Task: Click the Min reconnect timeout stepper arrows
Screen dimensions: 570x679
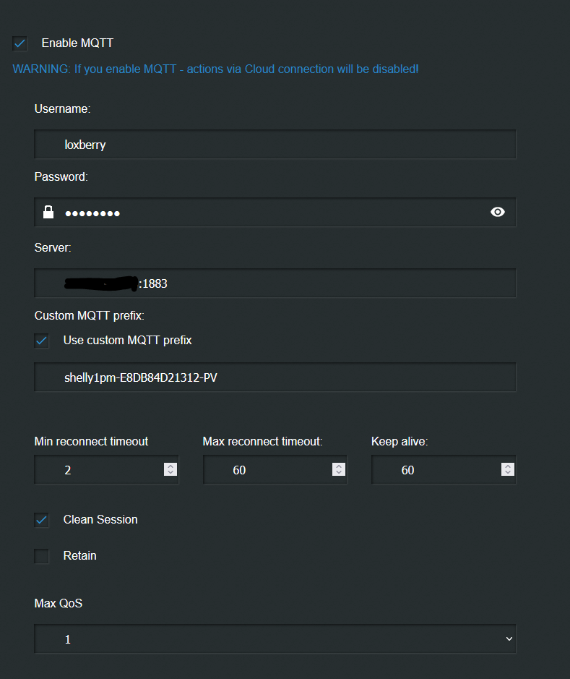Action: point(170,470)
